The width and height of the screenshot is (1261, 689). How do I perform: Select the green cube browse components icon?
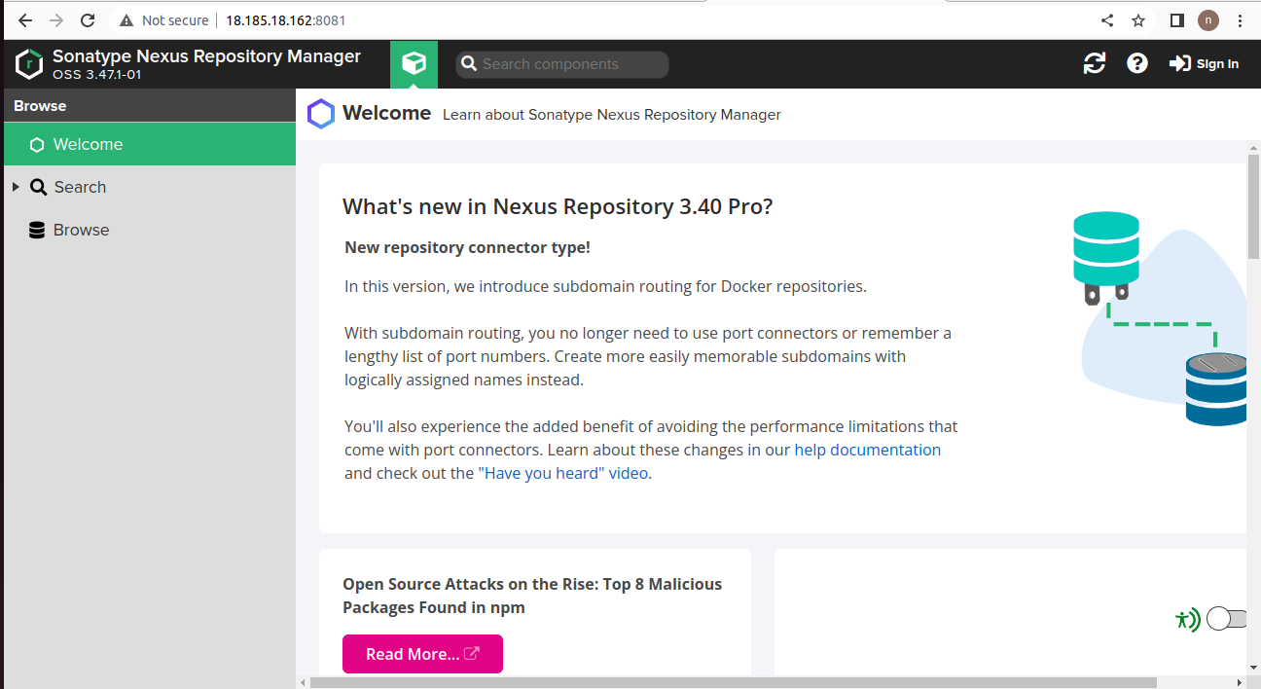pyautogui.click(x=414, y=63)
